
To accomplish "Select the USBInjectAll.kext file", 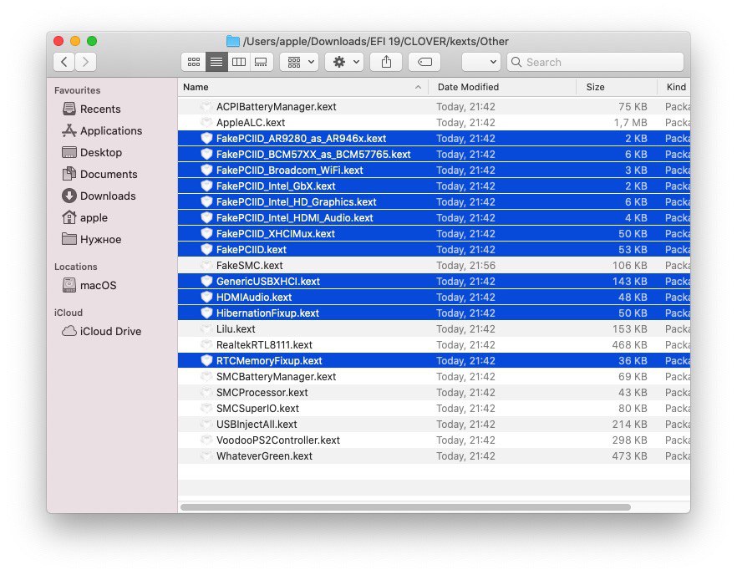I will [434, 425].
